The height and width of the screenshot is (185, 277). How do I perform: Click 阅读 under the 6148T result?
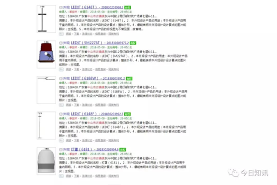[68, 33]
